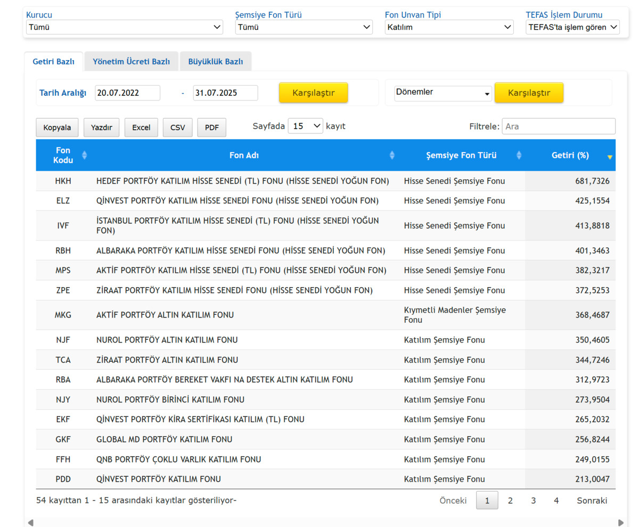Screen dimensions: 639x527
Task: Sort by Fon Adı column arrows
Action: point(392,155)
